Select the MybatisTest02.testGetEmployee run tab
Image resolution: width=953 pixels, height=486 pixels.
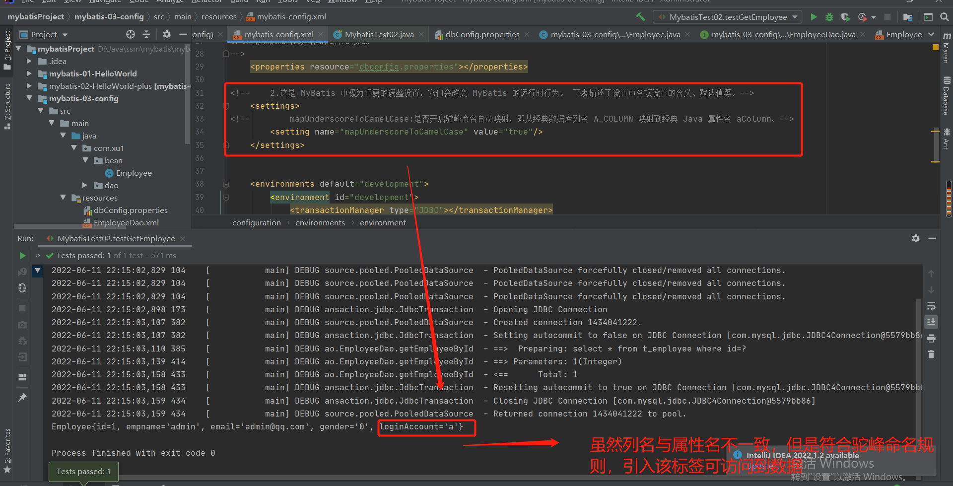[x=116, y=238]
